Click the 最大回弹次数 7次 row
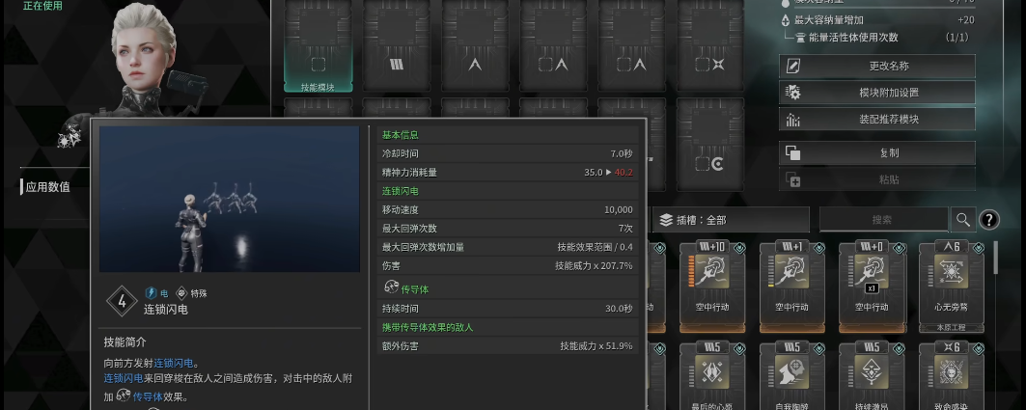 click(507, 229)
